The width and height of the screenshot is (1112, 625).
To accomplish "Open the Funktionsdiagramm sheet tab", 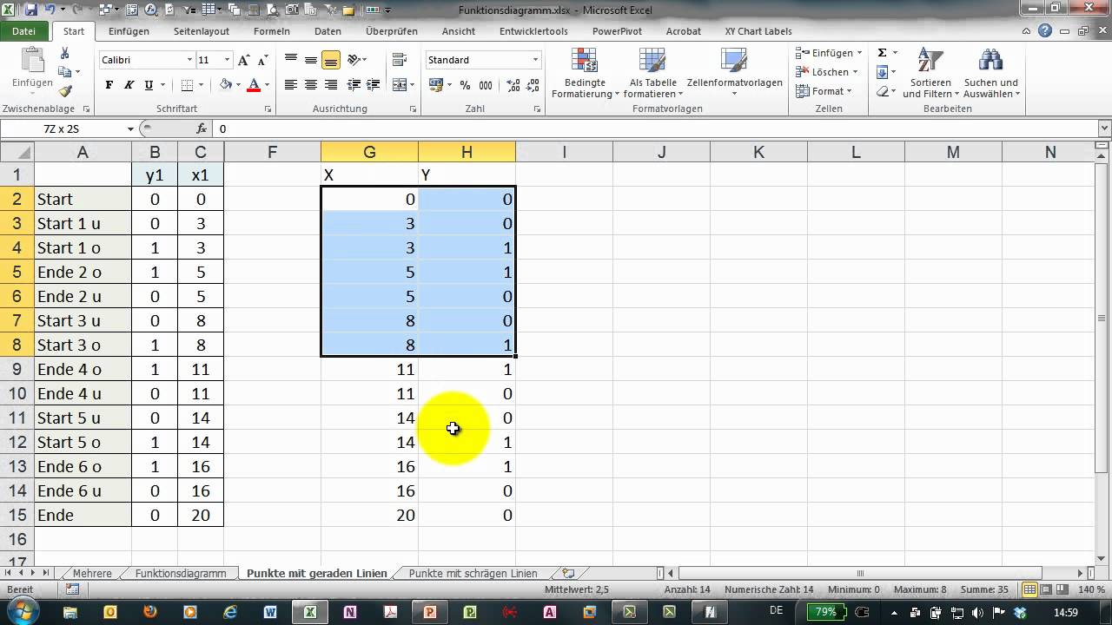I will 180,574.
